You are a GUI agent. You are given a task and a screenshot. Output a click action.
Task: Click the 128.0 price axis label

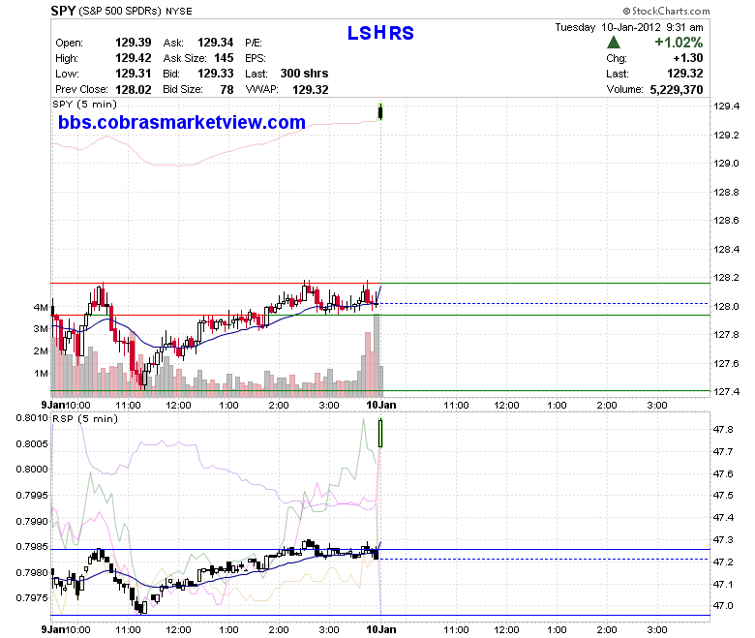pyautogui.click(x=726, y=307)
